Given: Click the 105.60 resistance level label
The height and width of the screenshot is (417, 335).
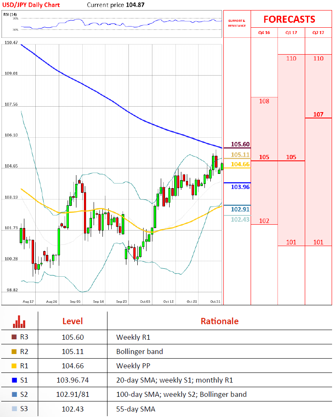Looking at the screenshot, I should 241,144.
